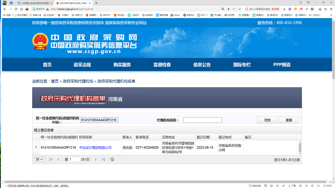Refresh the list with the green refresh icon
335x188 pixels.
(112, 159)
